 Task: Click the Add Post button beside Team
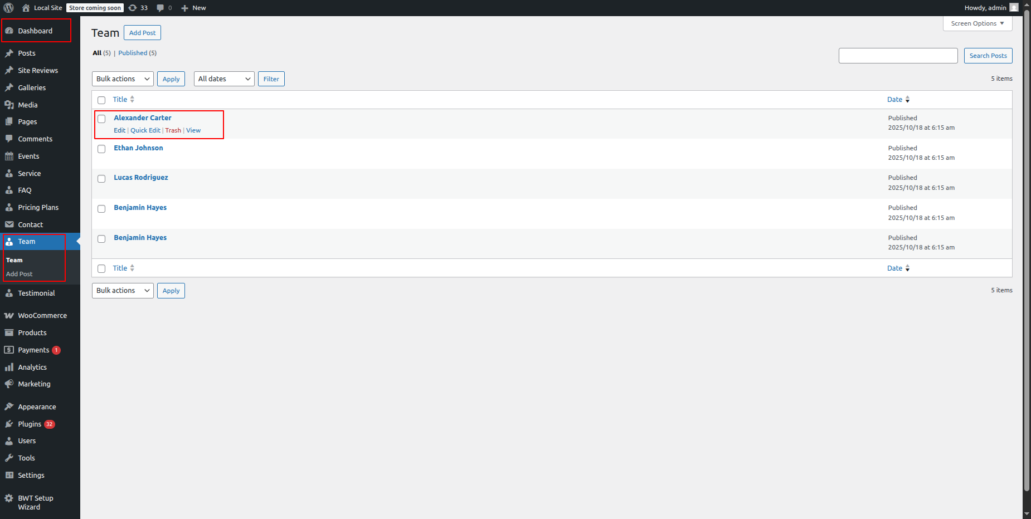(142, 33)
